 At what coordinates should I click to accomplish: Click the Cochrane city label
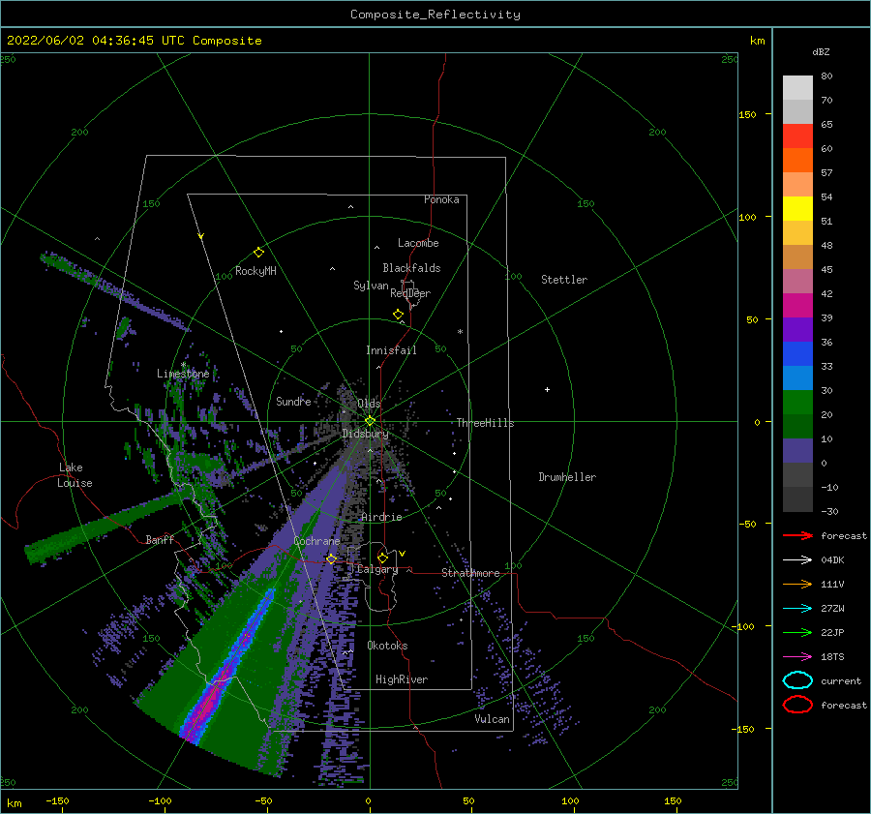[316, 541]
